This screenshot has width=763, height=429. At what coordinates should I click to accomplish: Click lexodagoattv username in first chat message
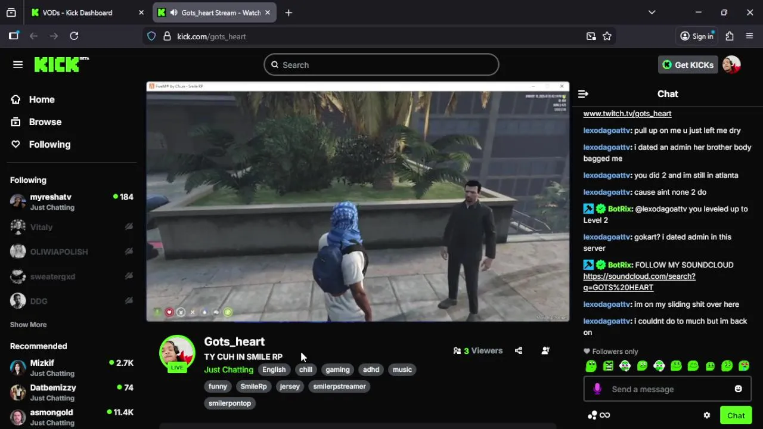(606, 130)
